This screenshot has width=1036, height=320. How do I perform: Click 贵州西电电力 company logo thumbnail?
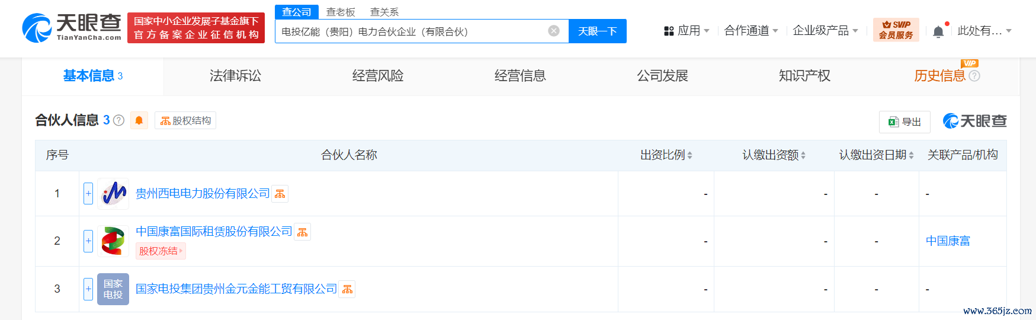[113, 194]
